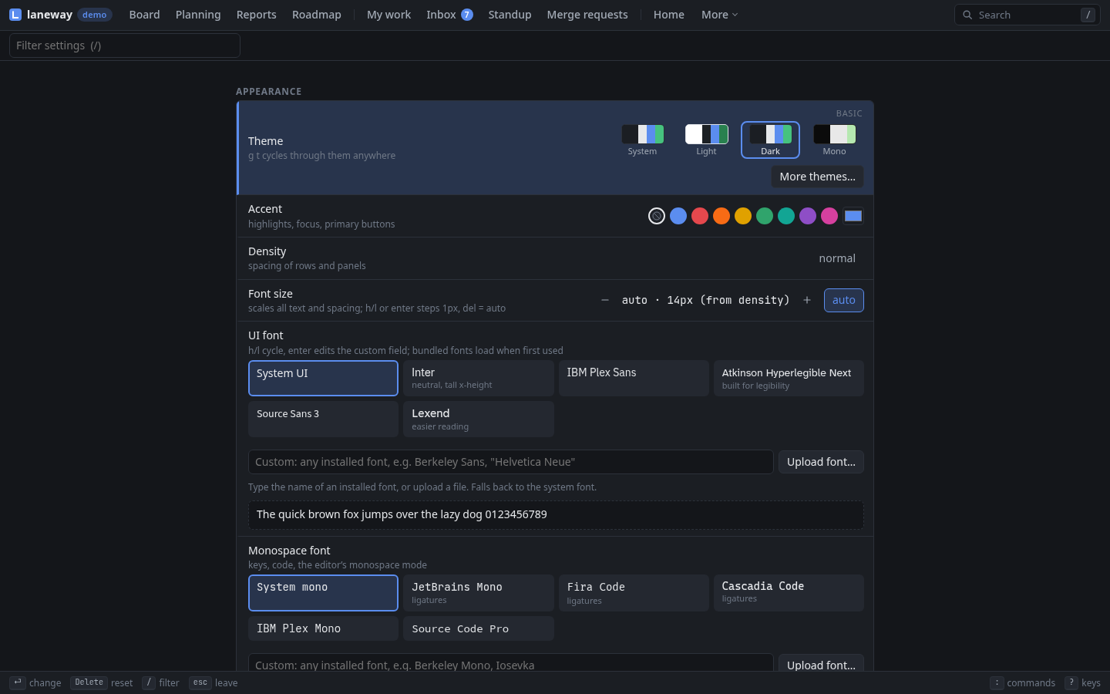Click the enter key change hint
The height and width of the screenshot is (694, 1110).
click(18, 682)
